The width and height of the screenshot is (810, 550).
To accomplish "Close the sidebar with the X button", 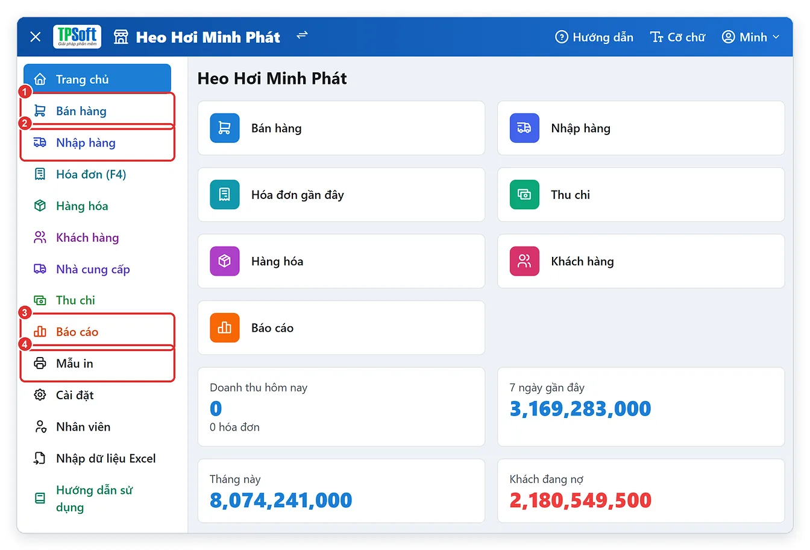I will coord(36,37).
